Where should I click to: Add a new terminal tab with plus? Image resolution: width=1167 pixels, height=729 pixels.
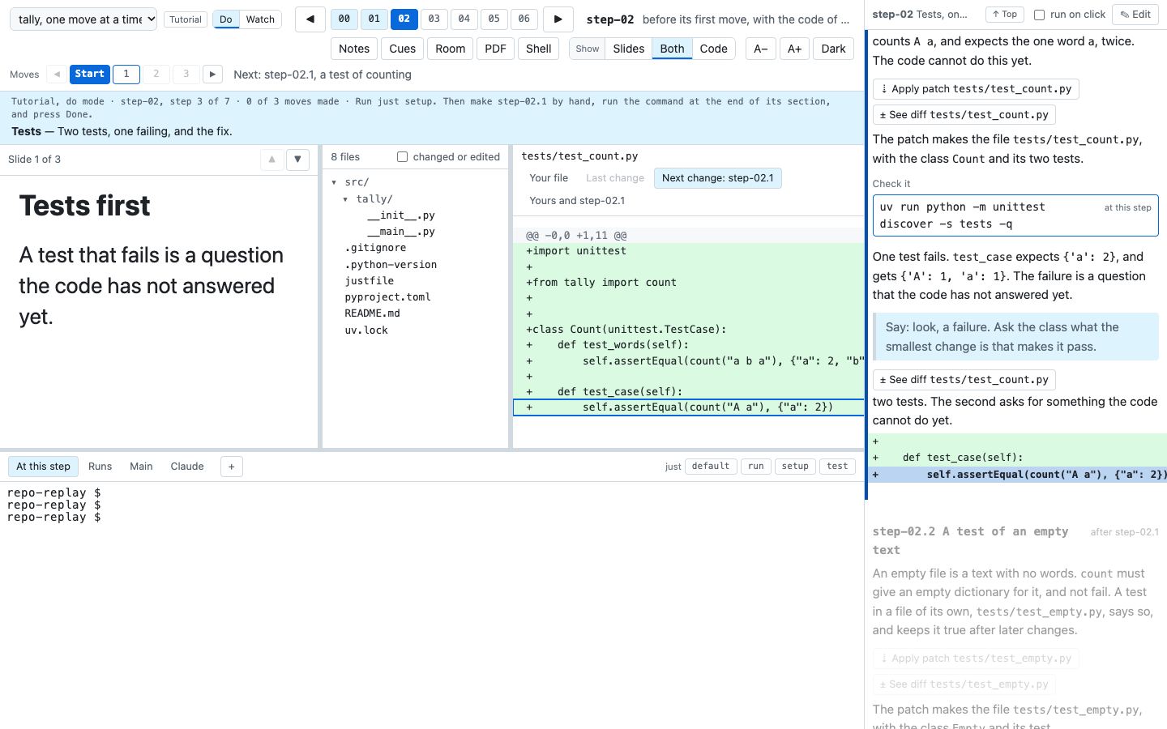click(231, 467)
